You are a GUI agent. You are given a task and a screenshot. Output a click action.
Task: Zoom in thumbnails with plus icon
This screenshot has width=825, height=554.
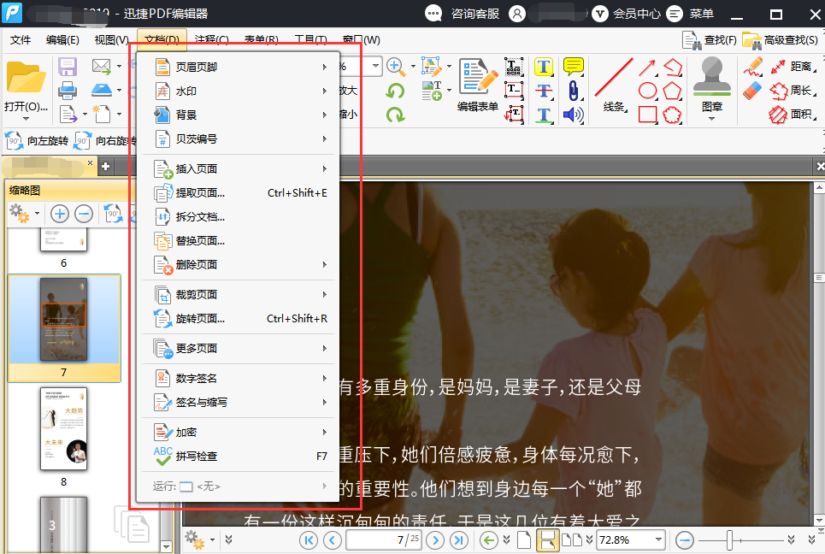coord(60,214)
